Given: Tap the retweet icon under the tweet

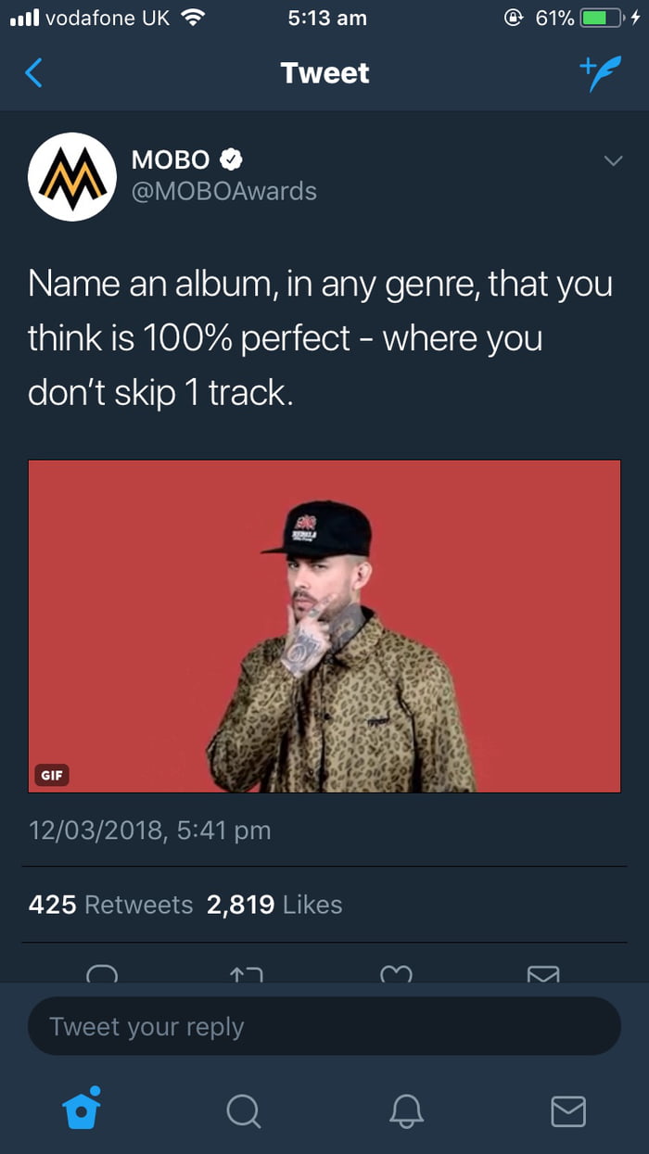Looking at the screenshot, I should pyautogui.click(x=246, y=973).
